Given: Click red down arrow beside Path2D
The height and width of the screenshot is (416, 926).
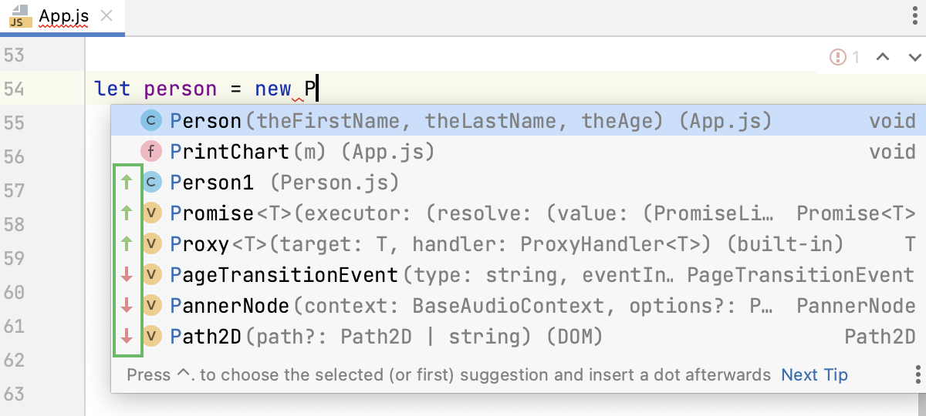Looking at the screenshot, I should 127,337.
